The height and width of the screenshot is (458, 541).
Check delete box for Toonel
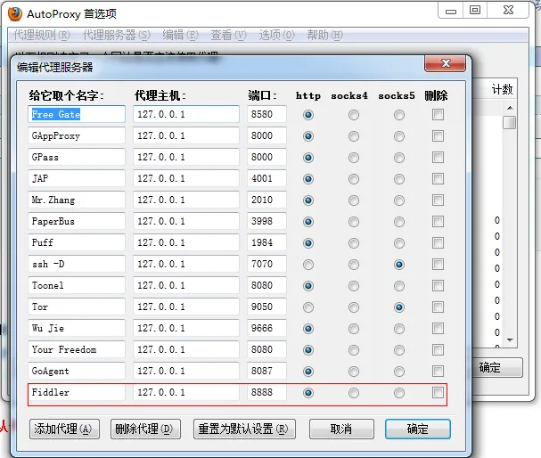point(438,285)
